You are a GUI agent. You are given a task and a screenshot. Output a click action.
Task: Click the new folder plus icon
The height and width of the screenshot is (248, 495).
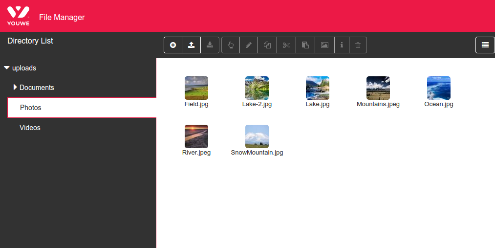pos(173,45)
